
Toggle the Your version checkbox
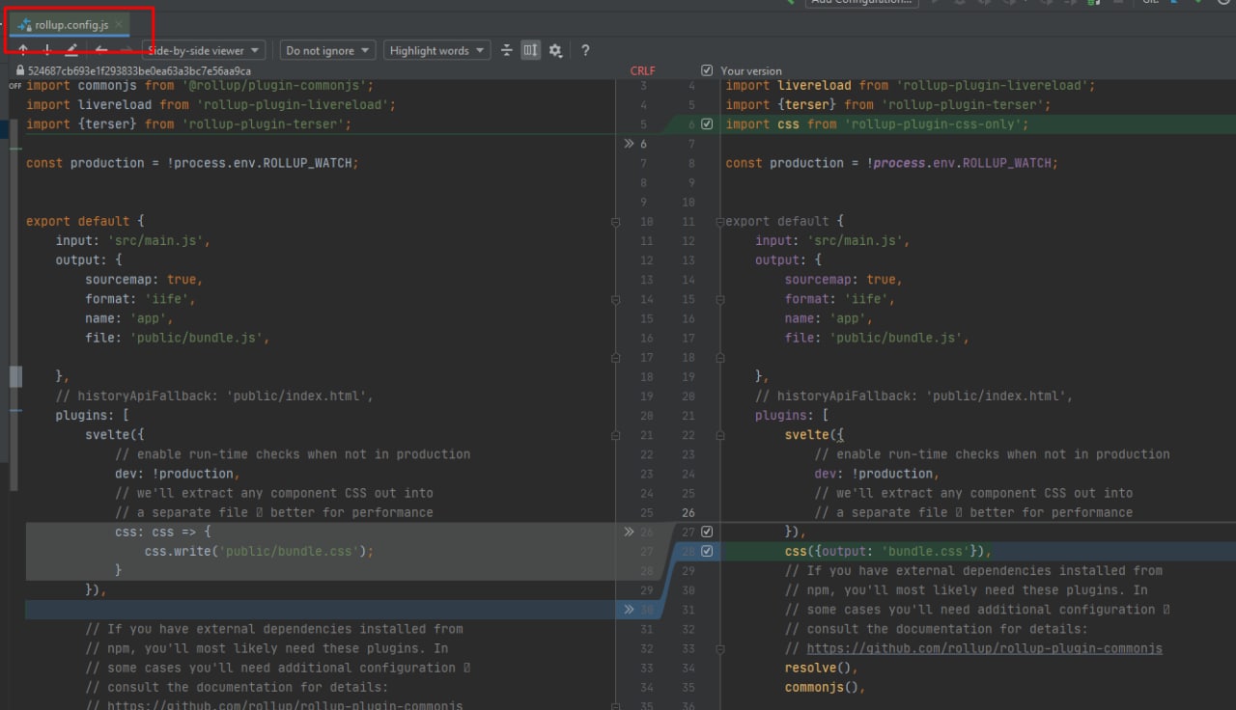tap(707, 70)
